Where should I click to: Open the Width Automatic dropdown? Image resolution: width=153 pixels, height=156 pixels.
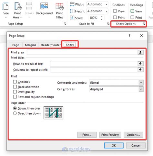pyautogui.click(x=107, y=4)
